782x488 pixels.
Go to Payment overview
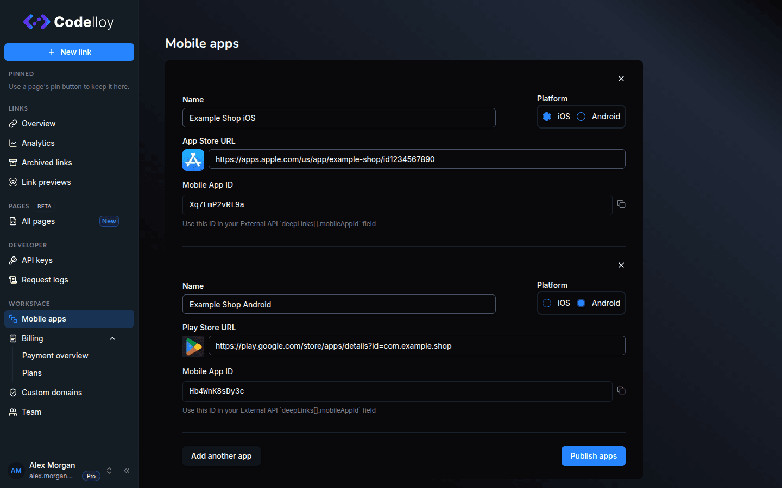(55, 356)
